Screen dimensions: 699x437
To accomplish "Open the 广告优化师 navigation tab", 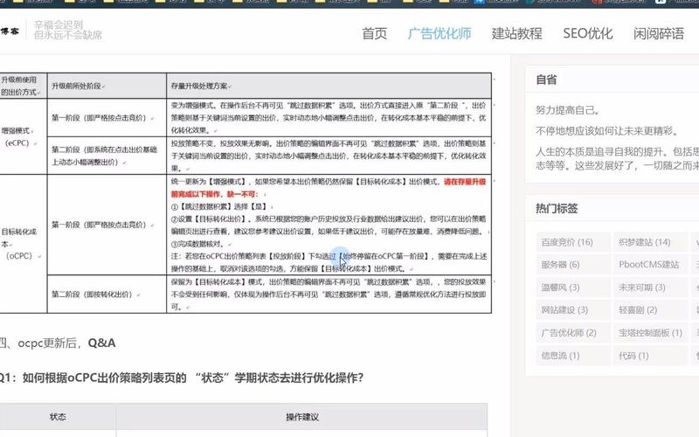I will (439, 33).
